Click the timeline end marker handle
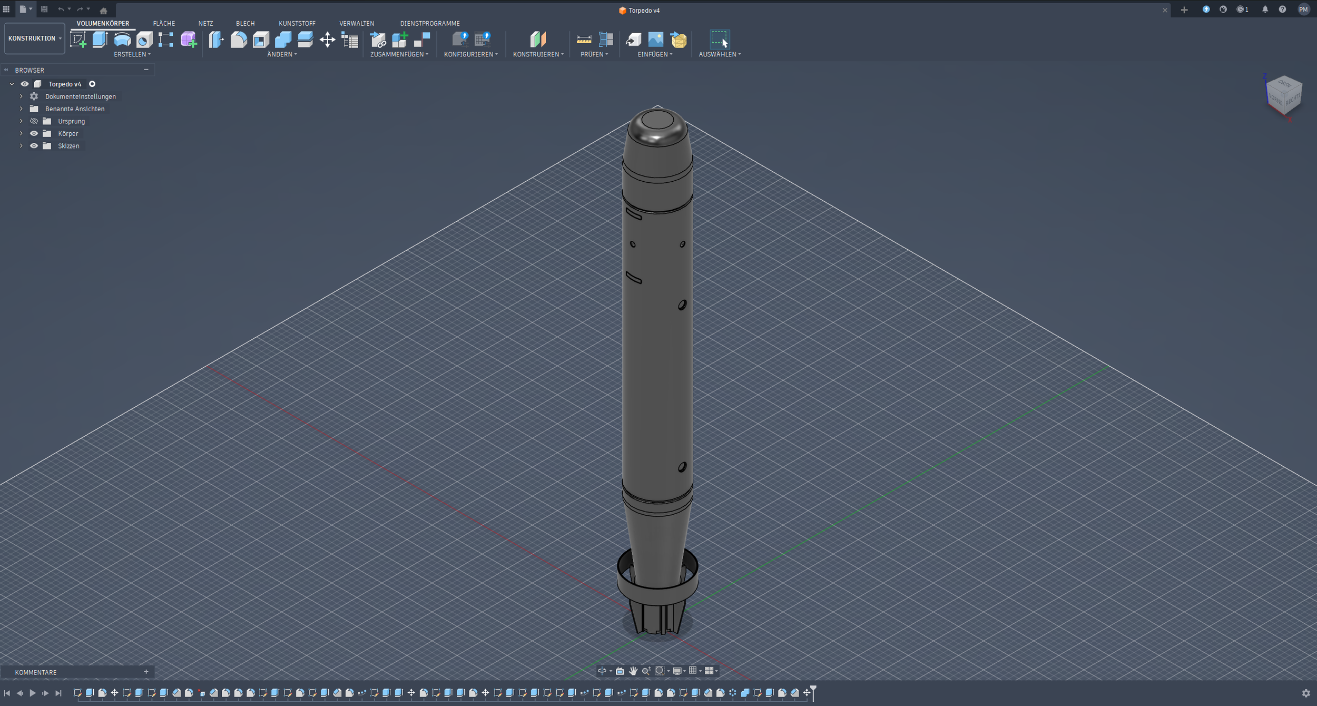This screenshot has width=1317, height=706. (x=813, y=689)
